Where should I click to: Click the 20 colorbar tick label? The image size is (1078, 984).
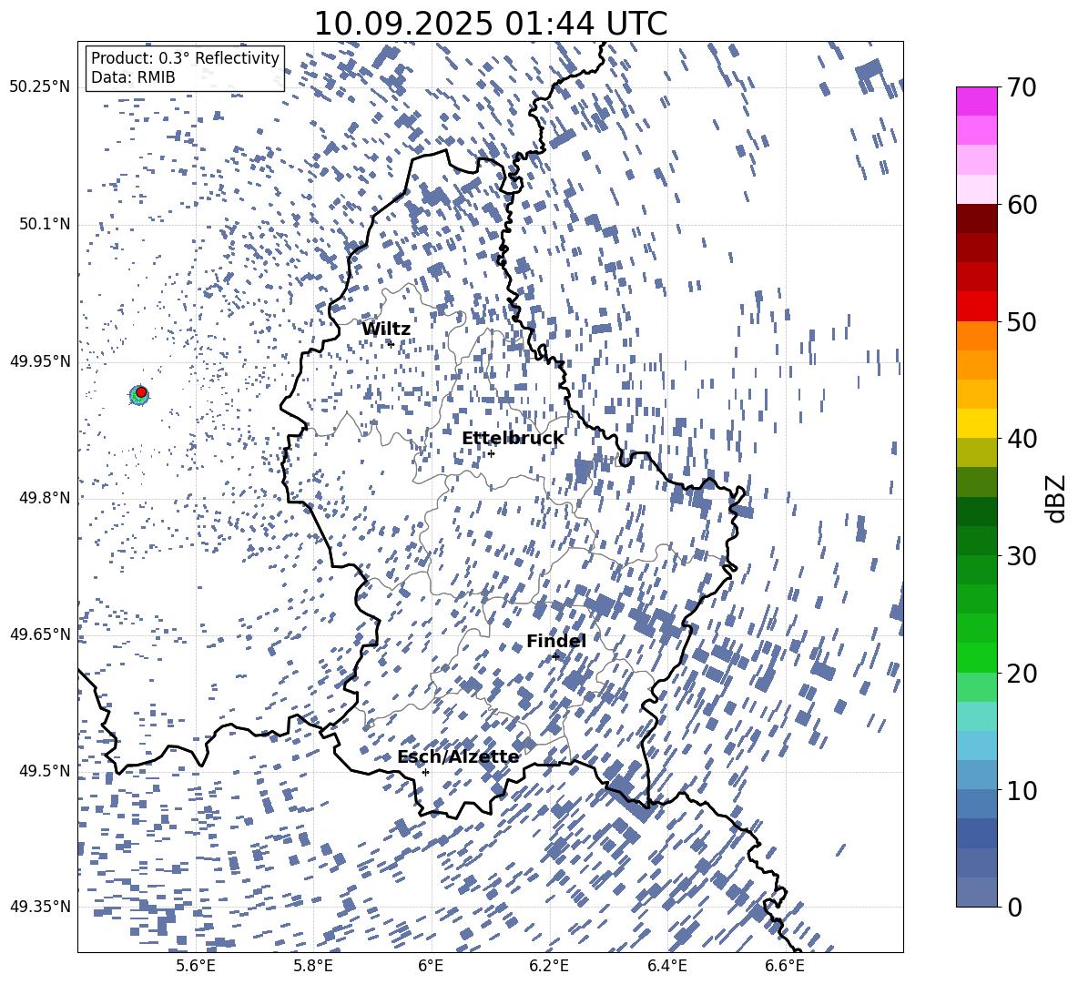(1022, 673)
